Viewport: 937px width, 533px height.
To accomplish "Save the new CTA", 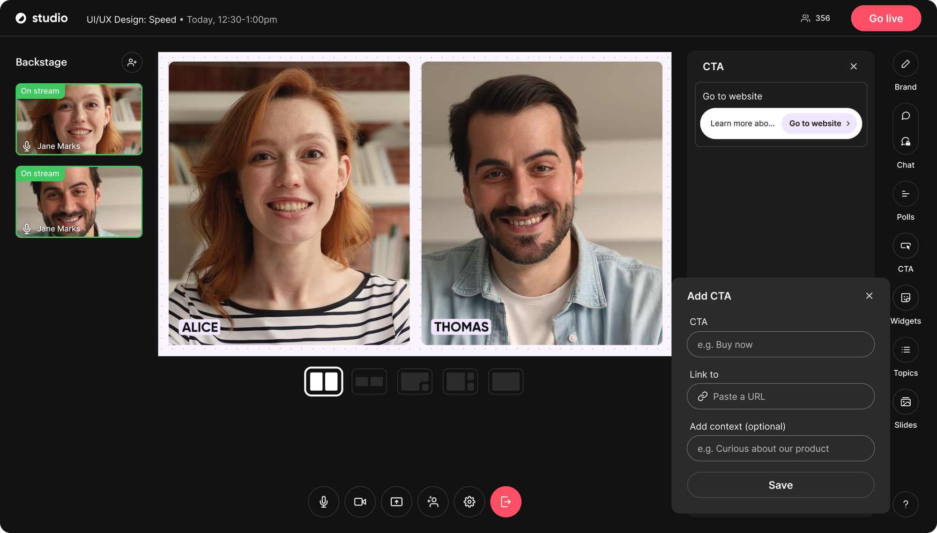I will coord(781,485).
